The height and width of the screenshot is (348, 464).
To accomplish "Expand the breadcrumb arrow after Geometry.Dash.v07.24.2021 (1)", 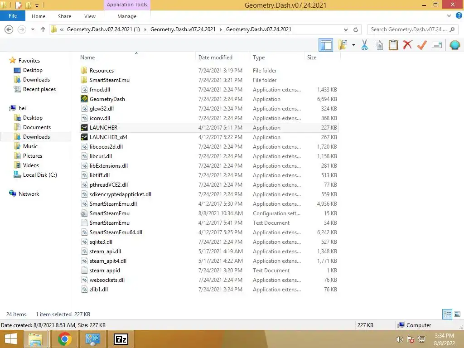I will coord(145,29).
